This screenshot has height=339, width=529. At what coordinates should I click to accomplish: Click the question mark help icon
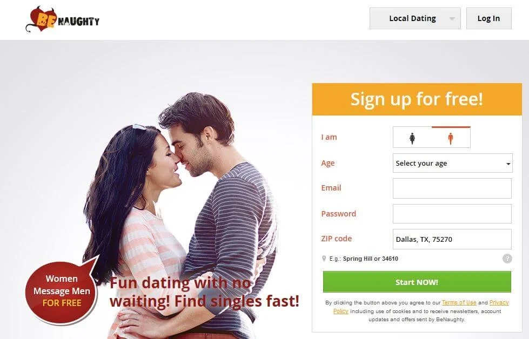coord(507,259)
